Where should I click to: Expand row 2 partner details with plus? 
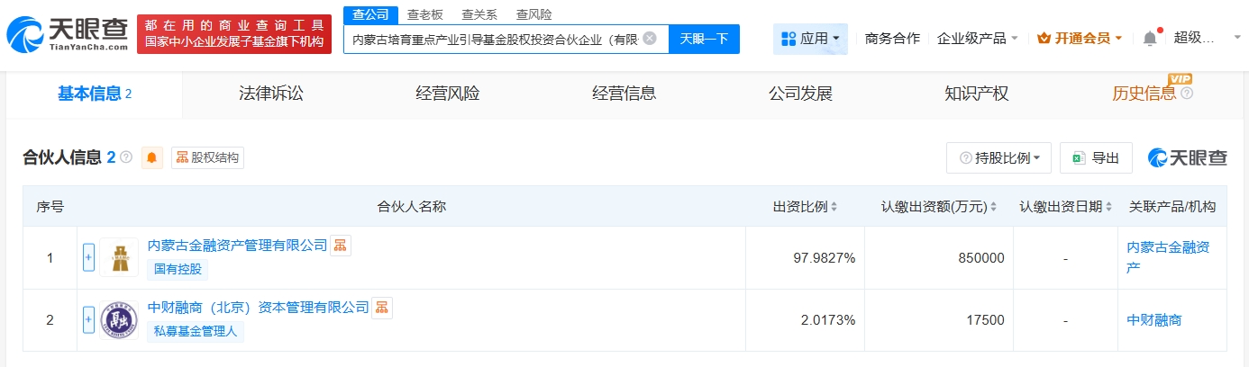click(88, 320)
